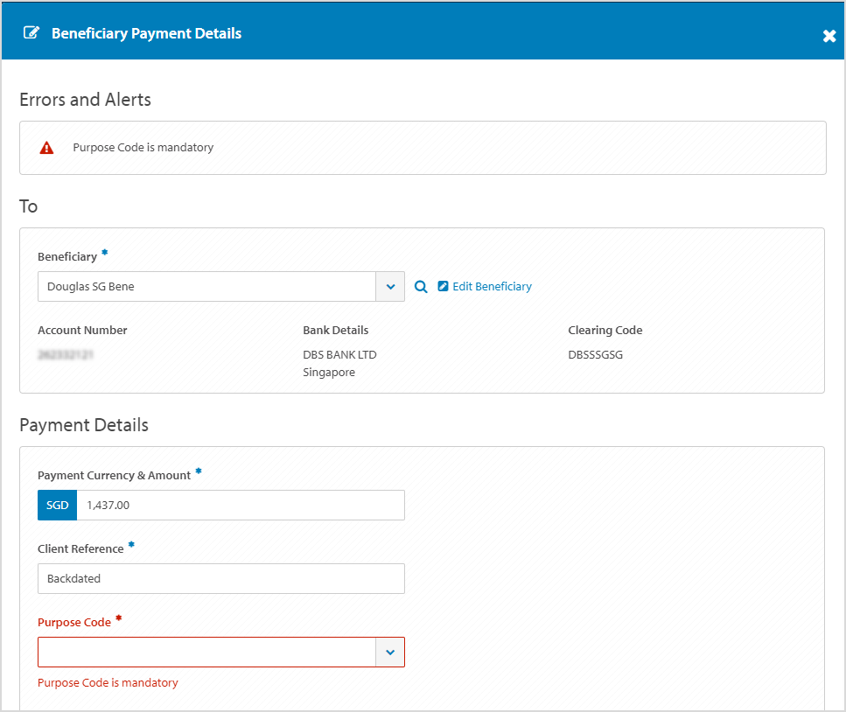The width and height of the screenshot is (846, 712).
Task: Click the DBS BANK LTD bank details
Action: [339, 355]
